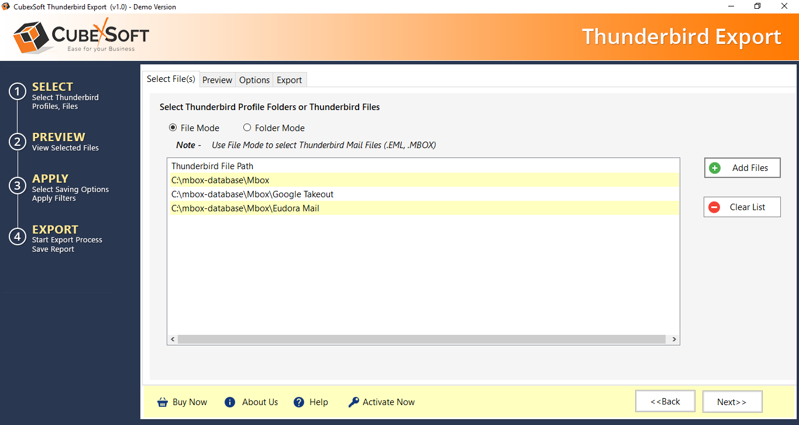This screenshot has width=799, height=425.
Task: Select the Google Takeout path row
Action: click(x=425, y=194)
